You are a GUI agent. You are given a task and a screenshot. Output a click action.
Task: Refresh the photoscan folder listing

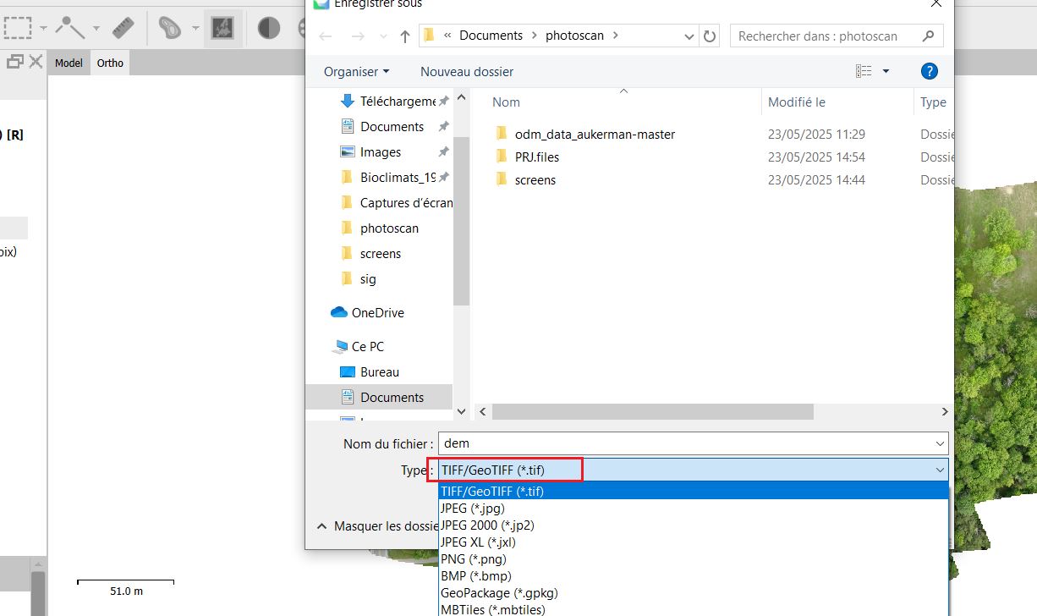[710, 36]
